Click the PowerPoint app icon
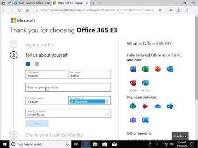 click(158, 69)
